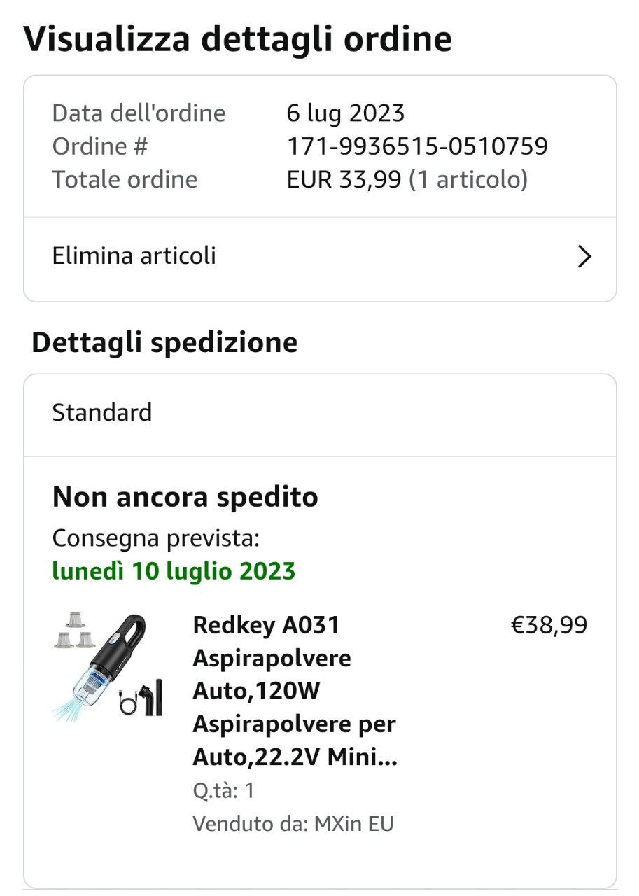
Task: Tap the Q.tà: 1 quantity label
Action: pyautogui.click(x=224, y=791)
